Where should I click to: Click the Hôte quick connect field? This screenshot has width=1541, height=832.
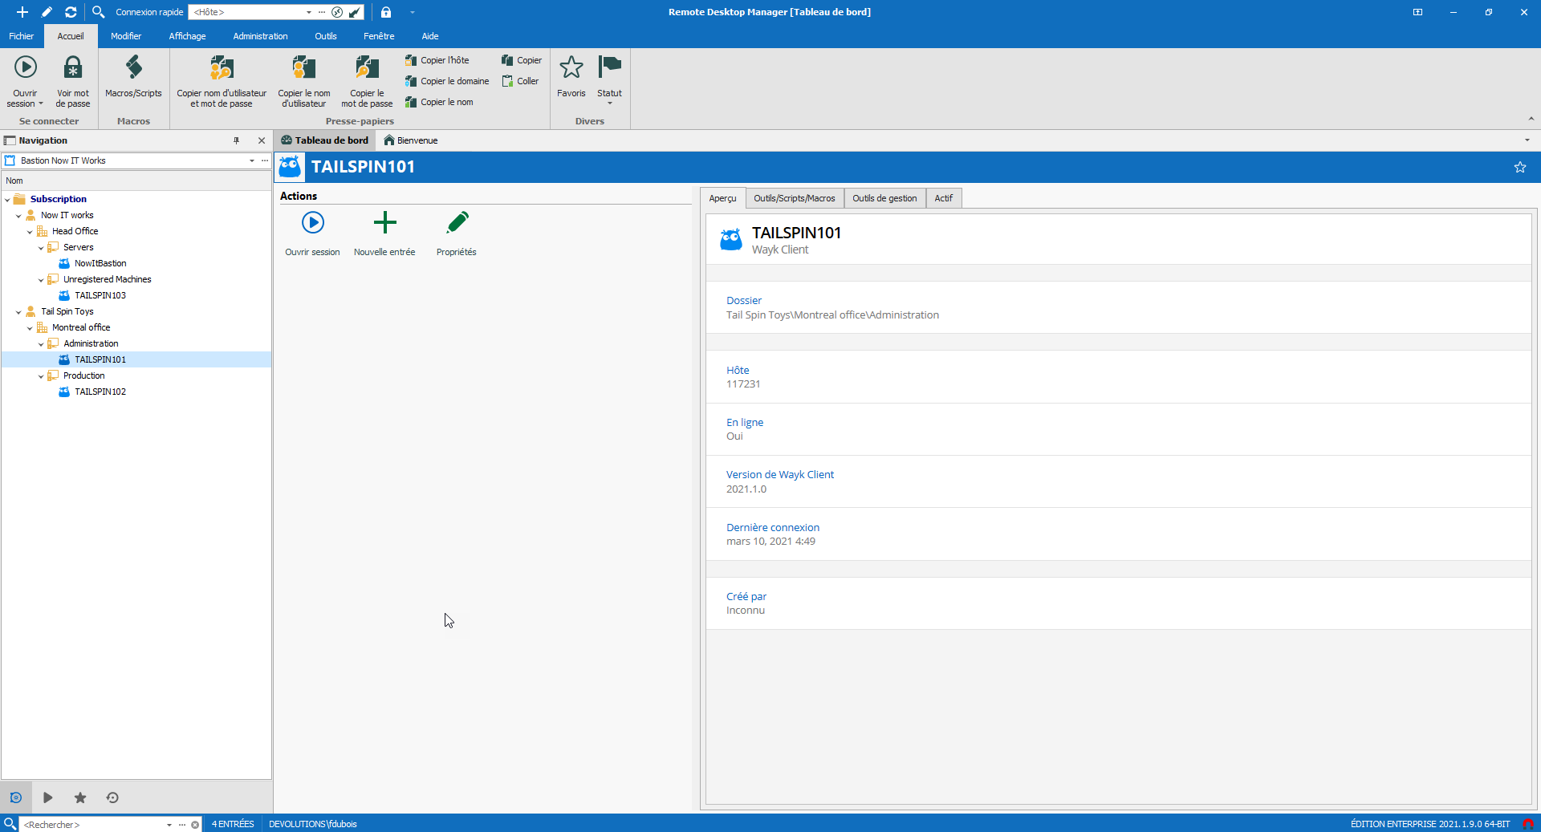click(x=247, y=12)
